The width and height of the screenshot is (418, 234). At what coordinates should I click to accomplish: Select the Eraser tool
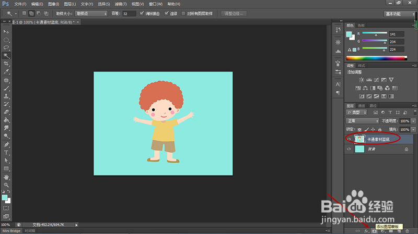(6, 112)
